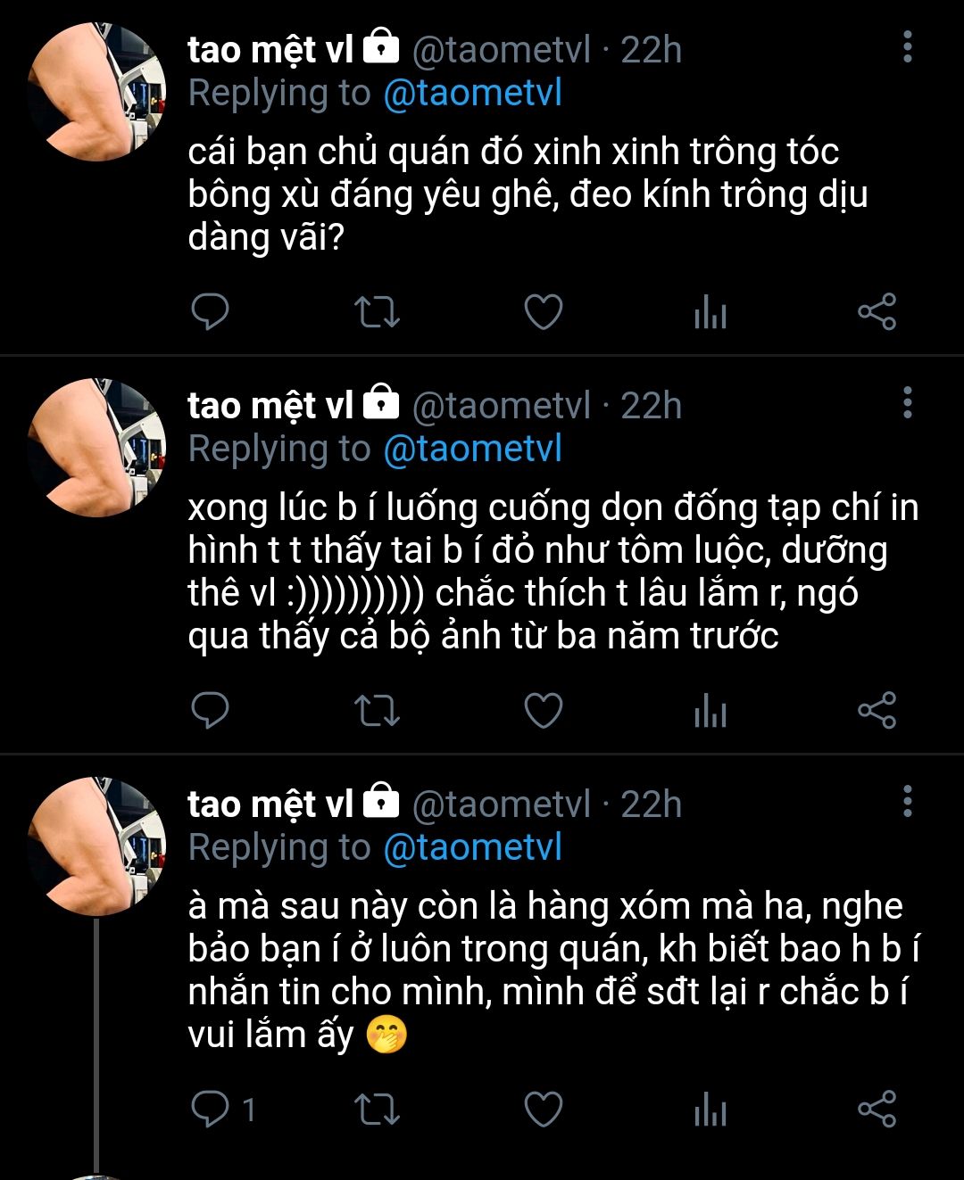Reply to the tweet about tạp chí
This screenshot has width=964, height=1180.
211,711
